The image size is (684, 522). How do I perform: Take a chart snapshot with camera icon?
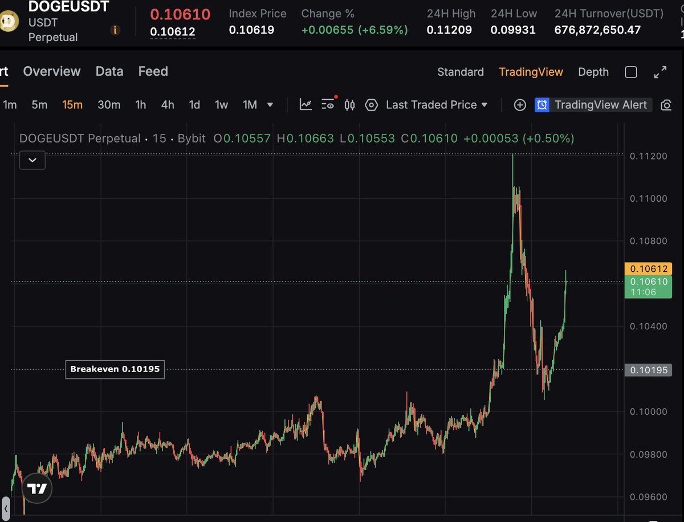pos(666,105)
